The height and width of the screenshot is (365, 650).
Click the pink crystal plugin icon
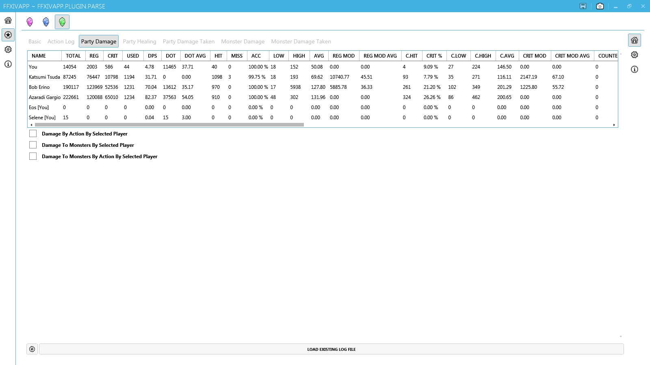30,22
